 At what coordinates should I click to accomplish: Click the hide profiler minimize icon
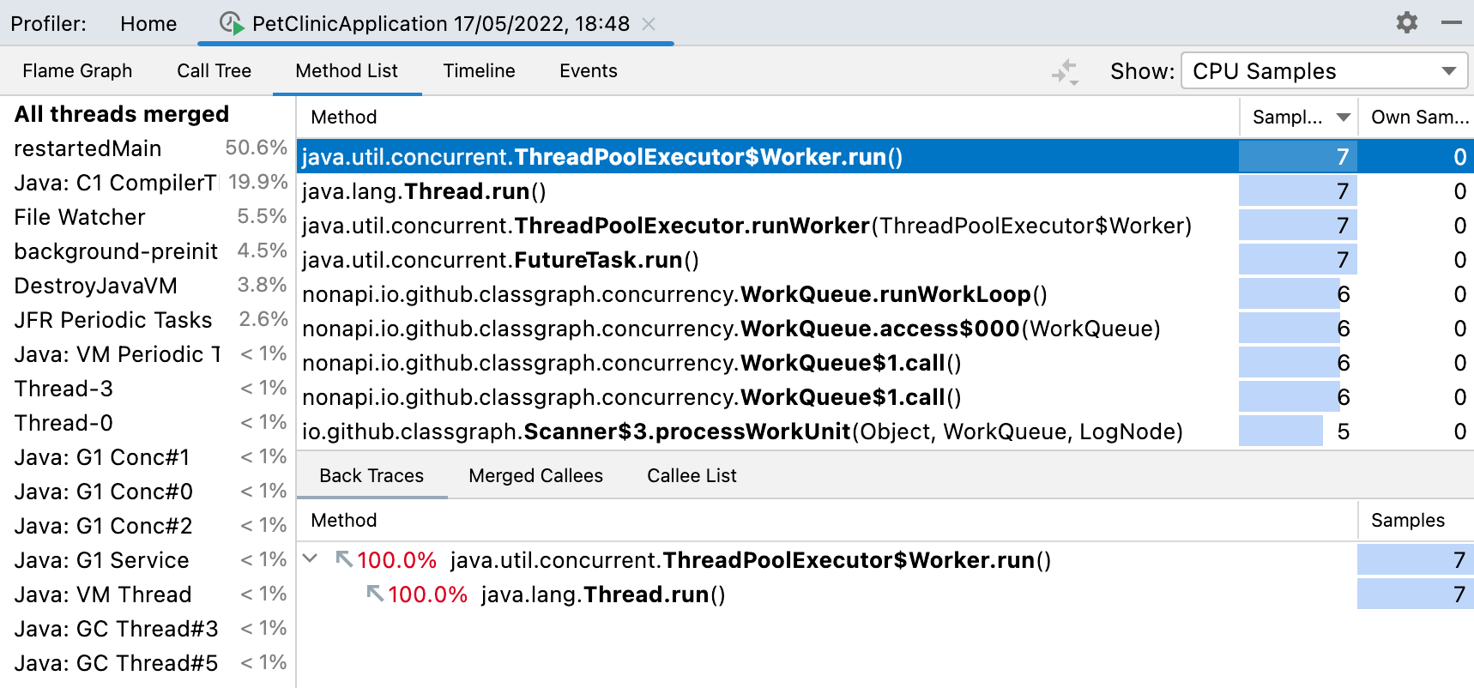(x=1452, y=22)
